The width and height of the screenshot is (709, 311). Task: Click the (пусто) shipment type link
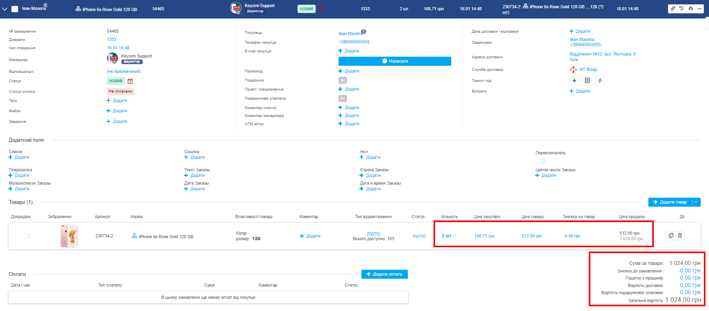tap(373, 233)
